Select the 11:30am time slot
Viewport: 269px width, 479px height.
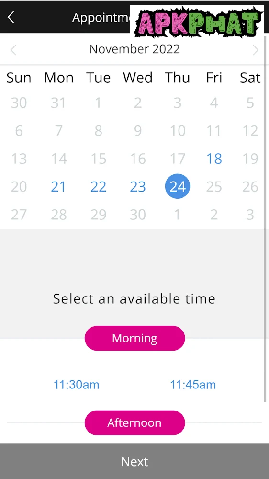coord(76,385)
